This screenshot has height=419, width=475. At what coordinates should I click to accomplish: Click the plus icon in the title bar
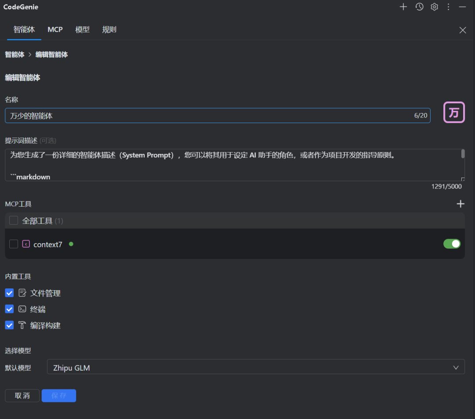point(403,7)
